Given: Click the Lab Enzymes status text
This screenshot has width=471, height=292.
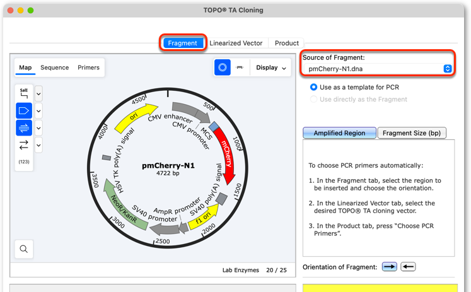Looking at the screenshot, I should pos(241,270).
